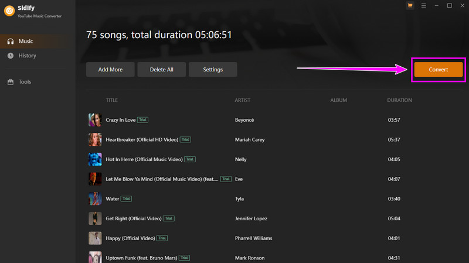Select Get Right (Official Video) title
The height and width of the screenshot is (263, 469).
(x=134, y=218)
